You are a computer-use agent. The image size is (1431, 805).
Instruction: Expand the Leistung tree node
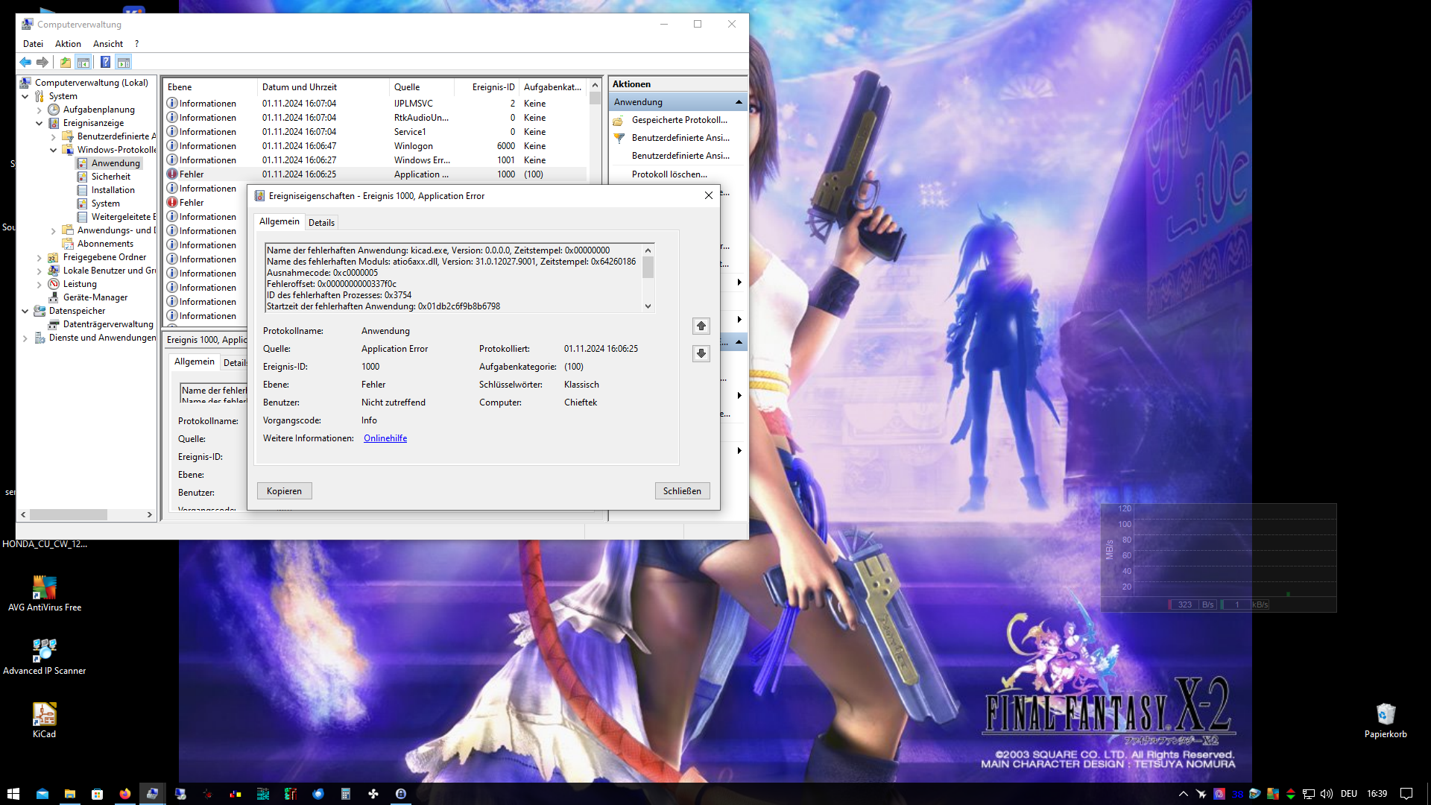(x=39, y=284)
